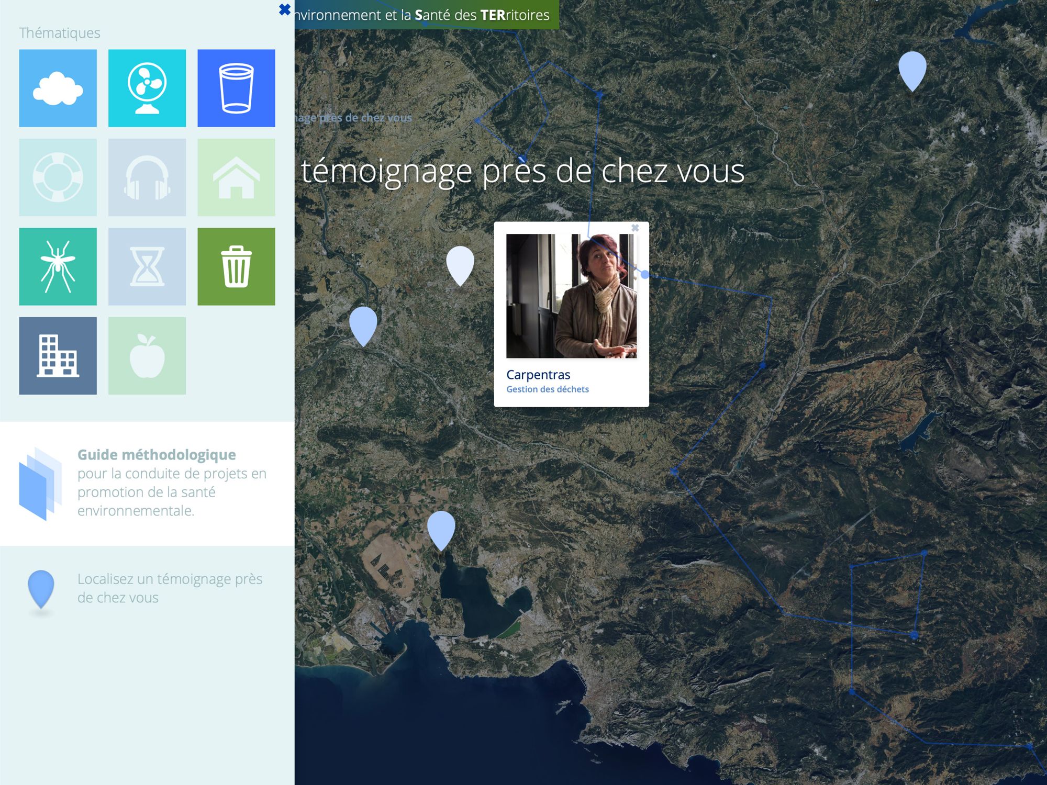1047x785 pixels.
Task: Select the drinking glass water theme tile
Action: coord(236,88)
